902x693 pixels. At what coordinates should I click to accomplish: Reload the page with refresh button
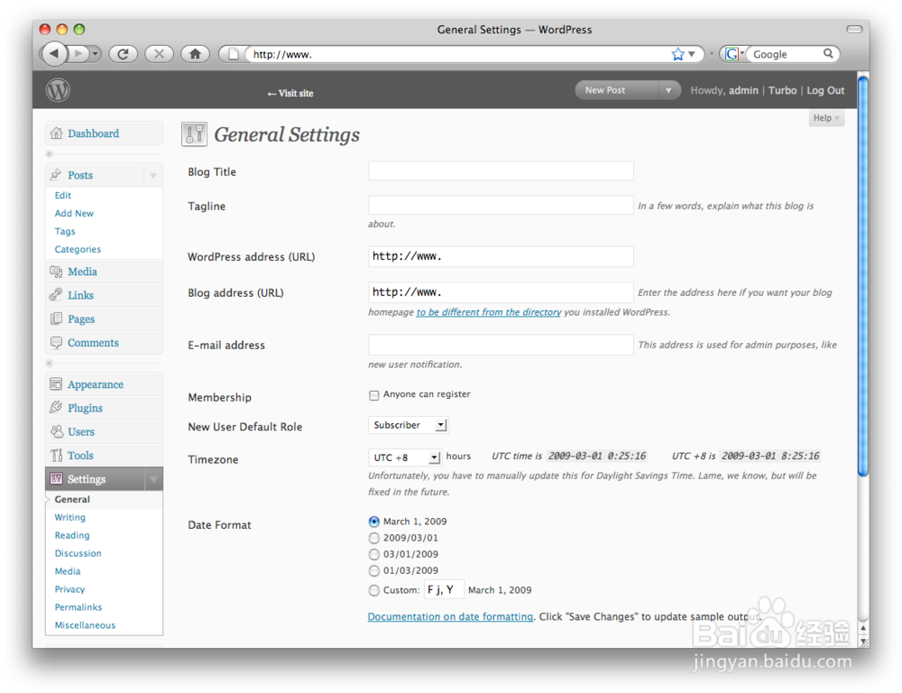coord(123,54)
